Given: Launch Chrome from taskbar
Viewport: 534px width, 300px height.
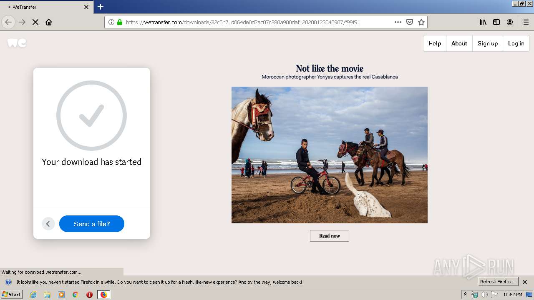Looking at the screenshot, I should pos(76,295).
